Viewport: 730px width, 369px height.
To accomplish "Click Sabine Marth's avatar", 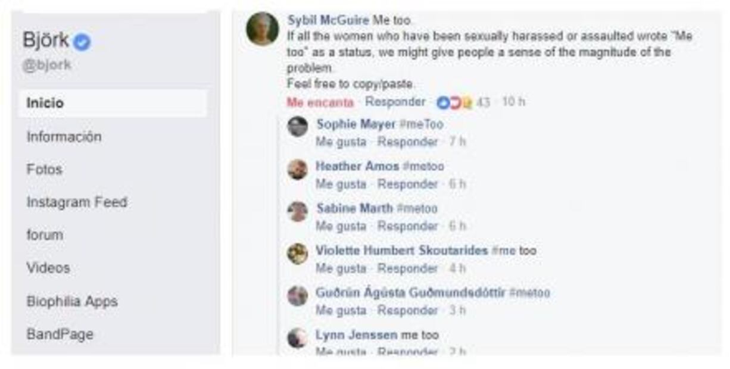I will [x=298, y=211].
